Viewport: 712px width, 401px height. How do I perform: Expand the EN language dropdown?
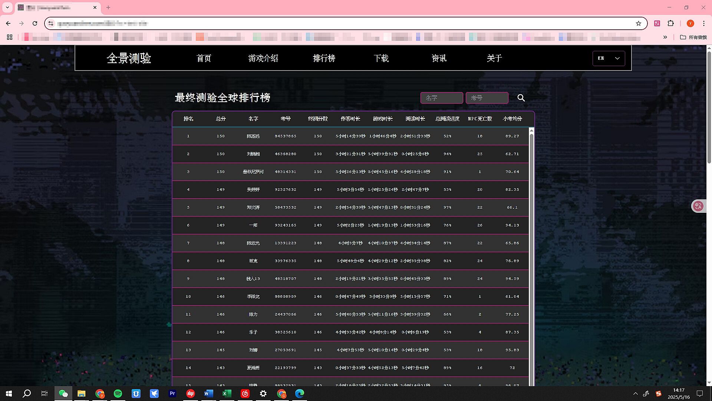click(x=609, y=58)
